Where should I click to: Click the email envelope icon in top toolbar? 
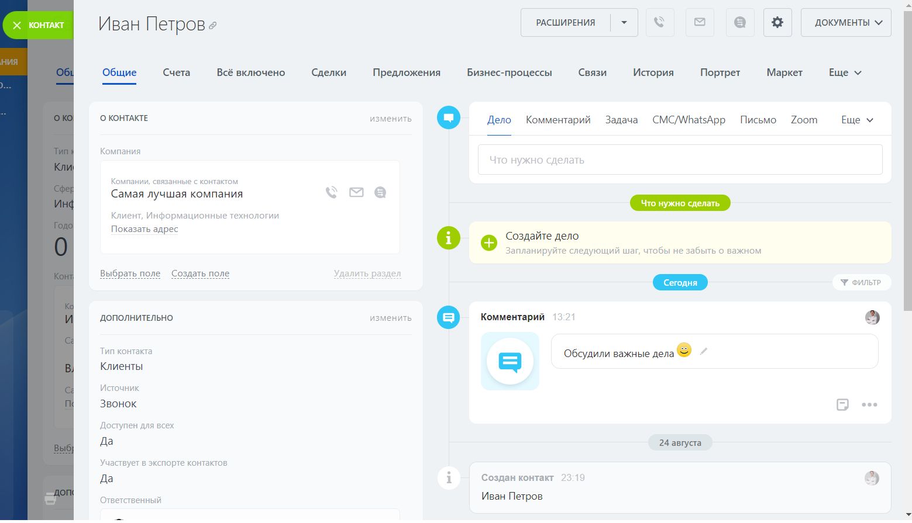click(x=700, y=22)
